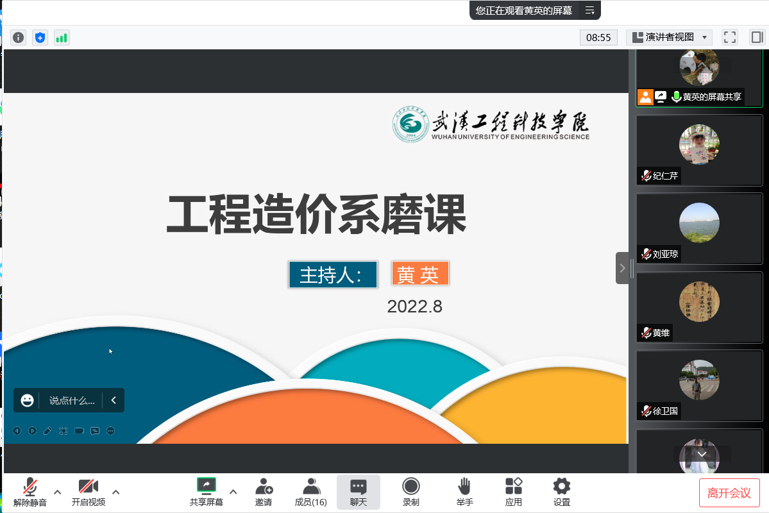This screenshot has width=769, height=513.
Task: Collapse the participant video strip
Action: 622,268
